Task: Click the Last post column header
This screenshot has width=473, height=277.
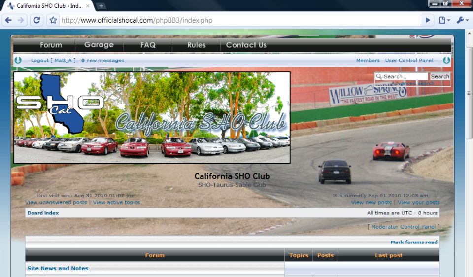Action: [389, 255]
